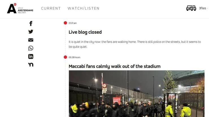Viewport: 209px width, 117px height.
Task: Click the 01.01 am timestamp
Action: tap(73, 23)
